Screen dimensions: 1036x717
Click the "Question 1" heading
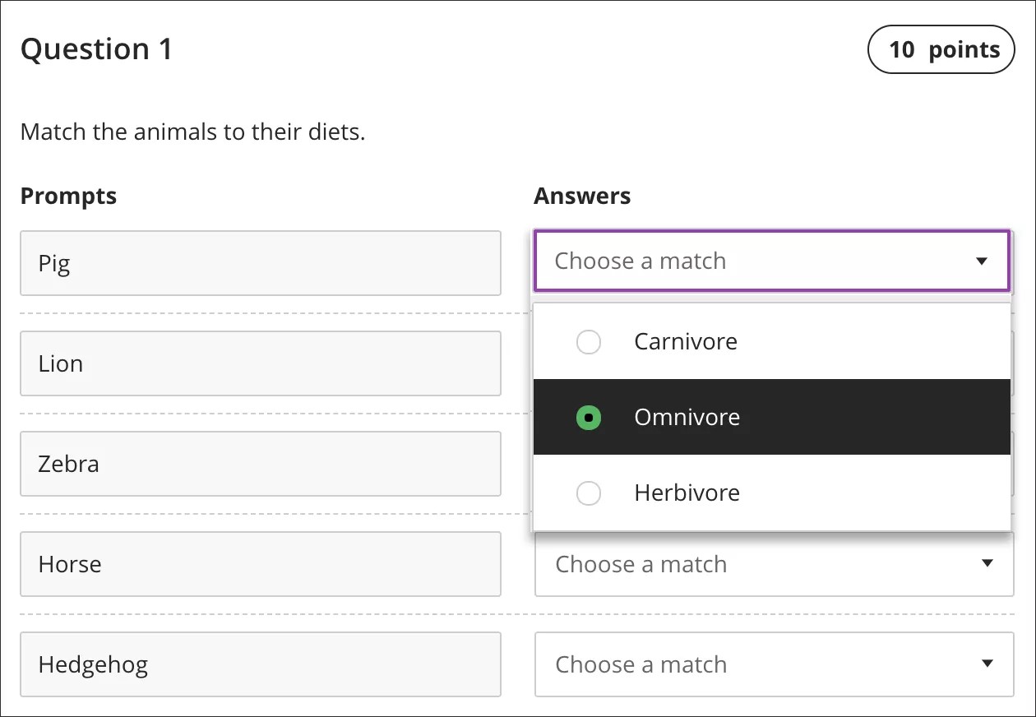tap(96, 49)
